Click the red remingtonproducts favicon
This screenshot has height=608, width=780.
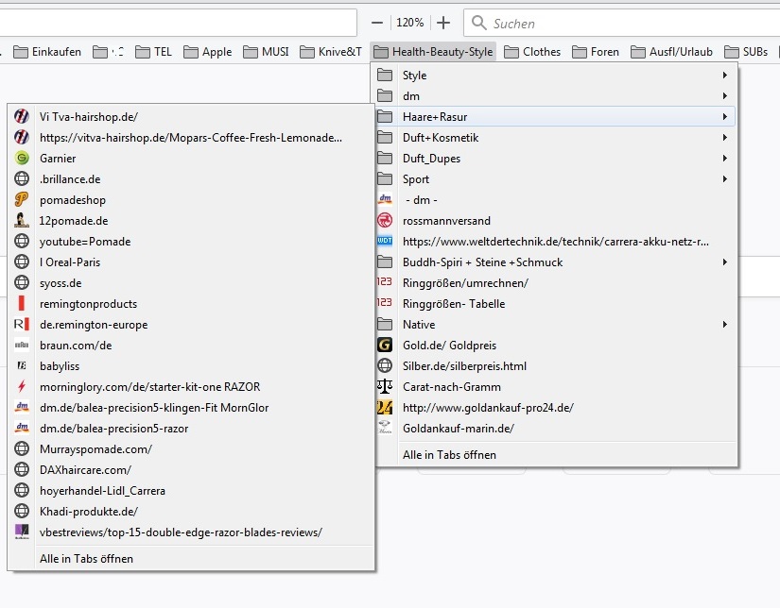point(22,303)
